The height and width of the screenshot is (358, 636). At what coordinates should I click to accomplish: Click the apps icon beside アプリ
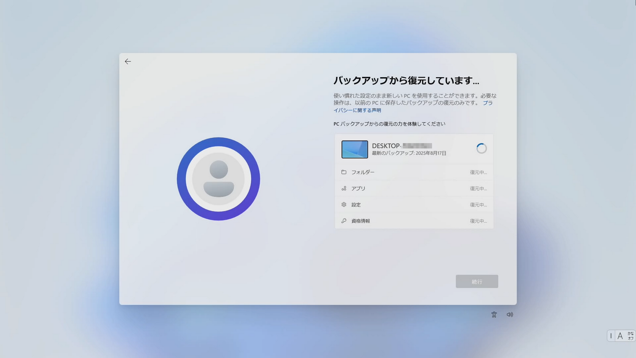pyautogui.click(x=344, y=188)
